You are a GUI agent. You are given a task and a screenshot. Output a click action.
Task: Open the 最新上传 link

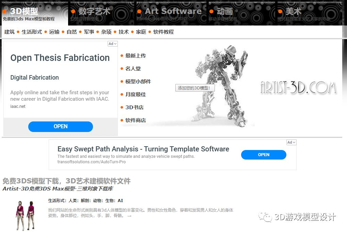[136, 56]
